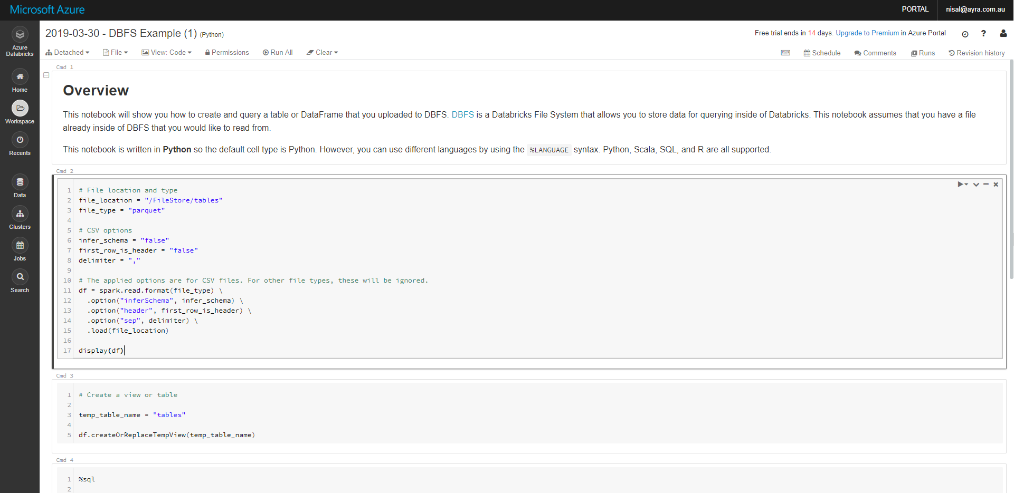This screenshot has height=493, width=1014.
Task: Click the file_location line of code
Action: tap(151, 200)
